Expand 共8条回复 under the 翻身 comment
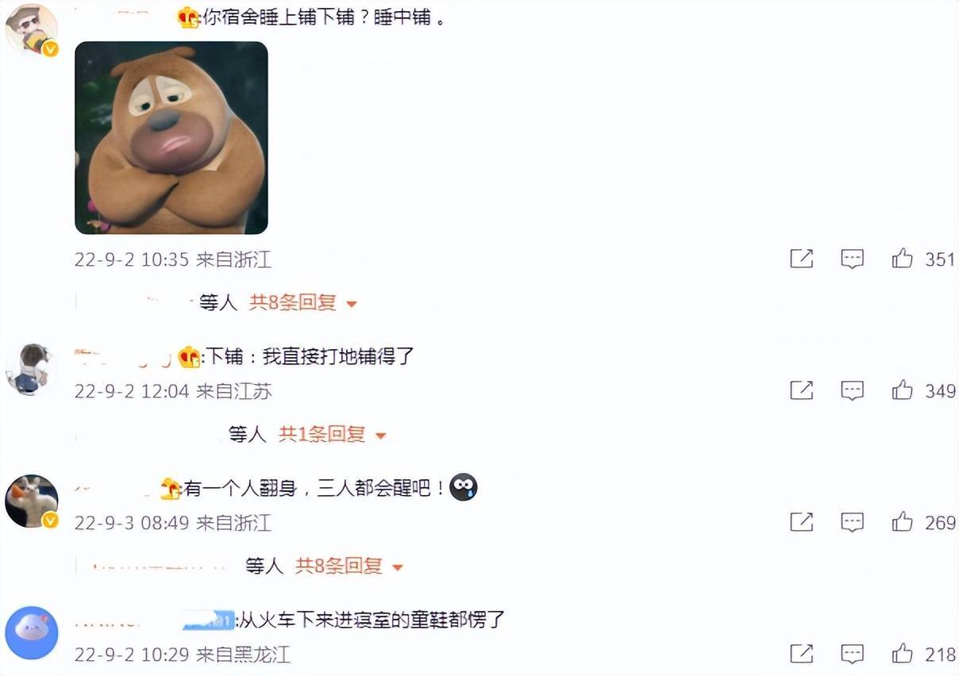959x676 pixels. click(349, 566)
